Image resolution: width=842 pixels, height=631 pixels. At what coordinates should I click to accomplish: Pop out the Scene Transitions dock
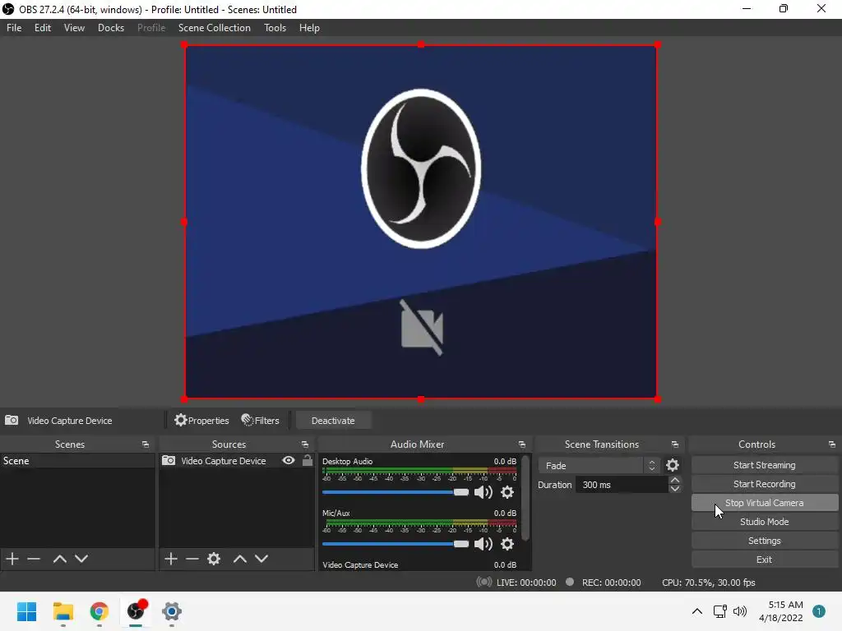674,444
